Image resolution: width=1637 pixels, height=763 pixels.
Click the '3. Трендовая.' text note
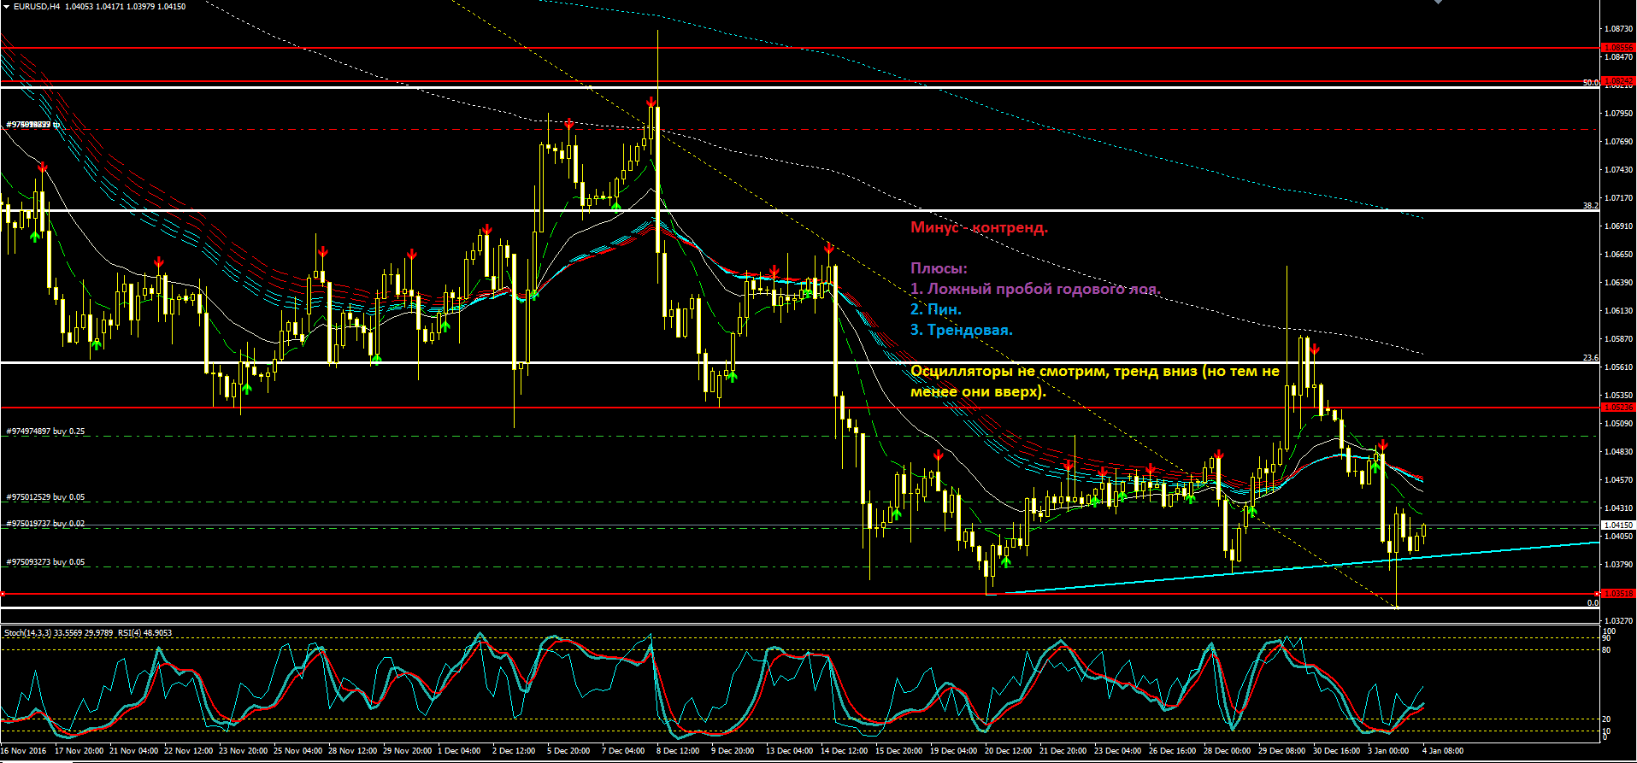click(x=962, y=330)
